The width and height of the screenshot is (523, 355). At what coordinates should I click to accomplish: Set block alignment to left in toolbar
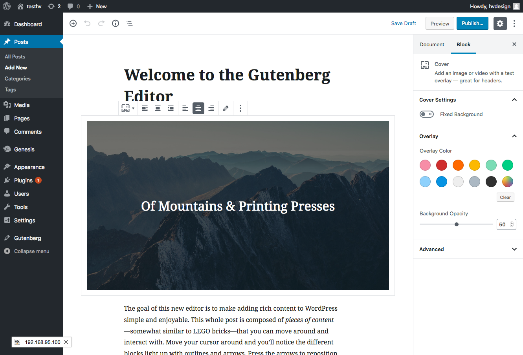pyautogui.click(x=145, y=108)
